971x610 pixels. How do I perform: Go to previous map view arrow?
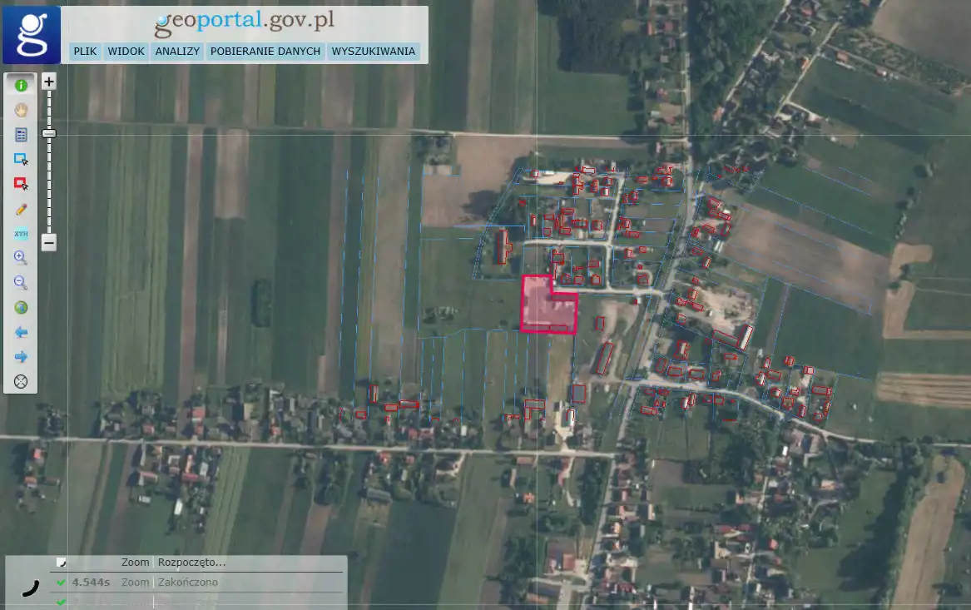click(21, 333)
